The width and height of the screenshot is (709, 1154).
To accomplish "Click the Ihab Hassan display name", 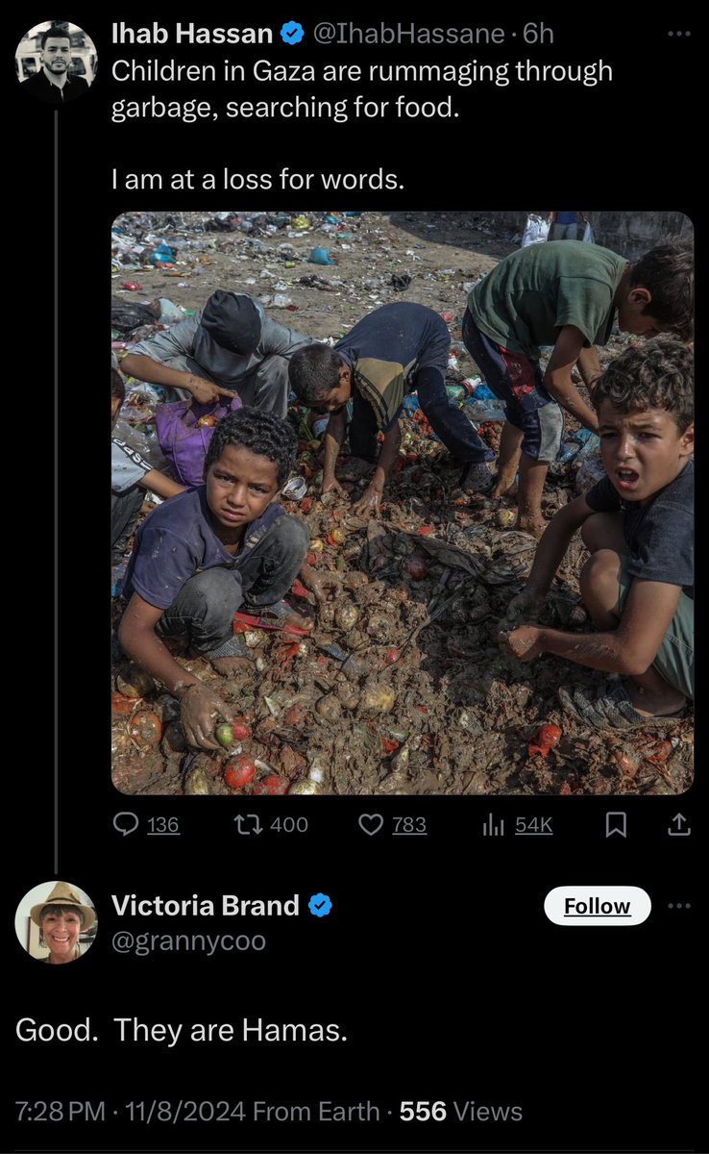I will 192,35.
